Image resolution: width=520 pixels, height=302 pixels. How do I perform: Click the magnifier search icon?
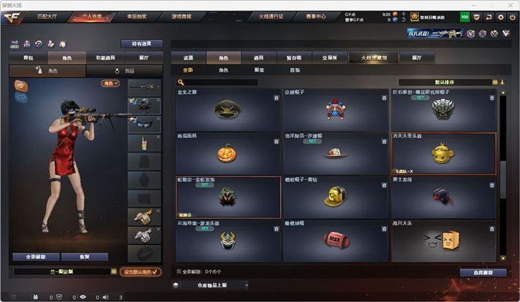pyautogui.click(x=181, y=82)
